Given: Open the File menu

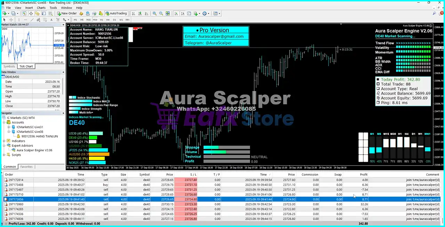Looking at the screenshot, I should tap(8, 8).
